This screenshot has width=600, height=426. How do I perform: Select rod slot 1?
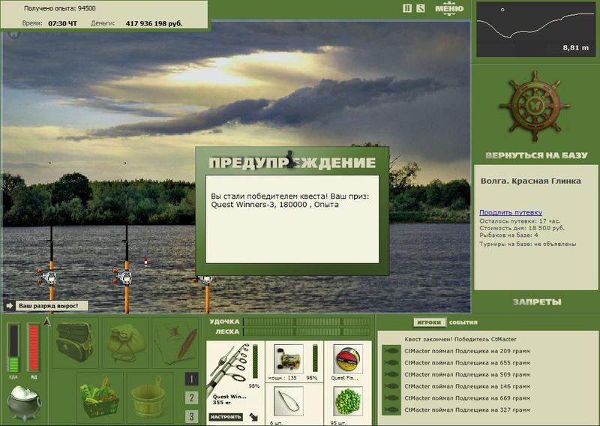[x=191, y=379]
